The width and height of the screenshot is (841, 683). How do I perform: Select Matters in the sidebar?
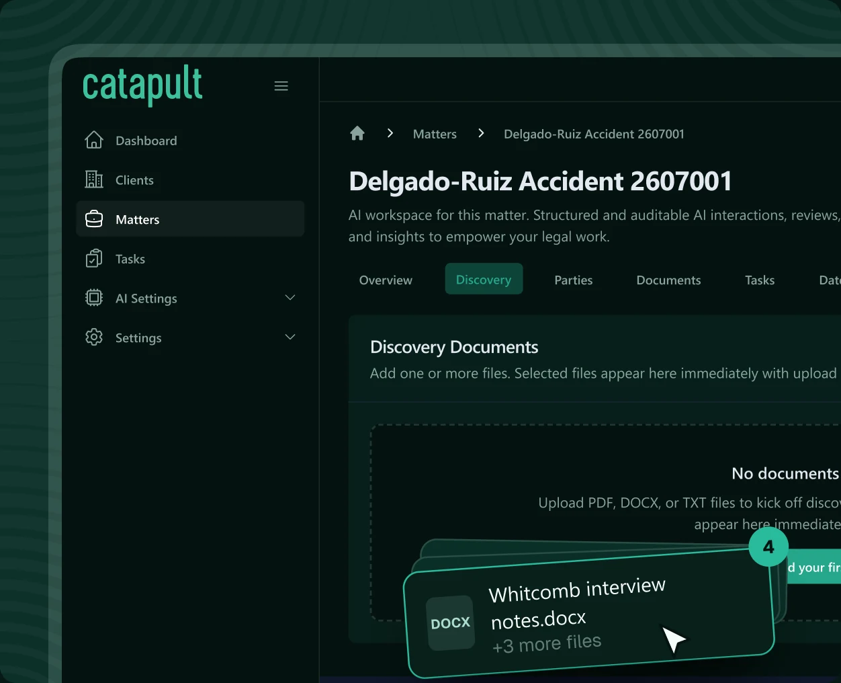click(x=190, y=219)
